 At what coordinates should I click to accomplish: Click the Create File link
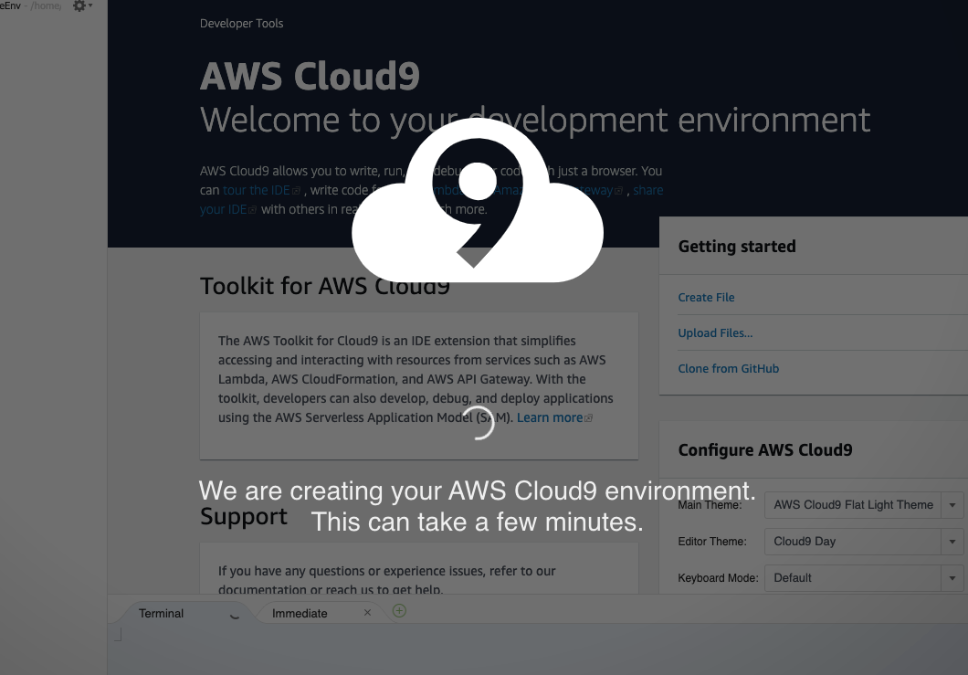(706, 297)
